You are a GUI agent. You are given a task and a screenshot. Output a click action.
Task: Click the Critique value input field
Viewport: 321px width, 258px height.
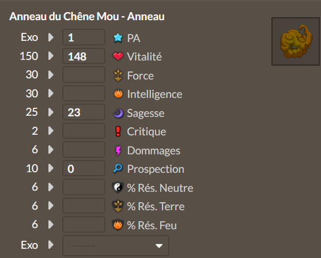84,131
